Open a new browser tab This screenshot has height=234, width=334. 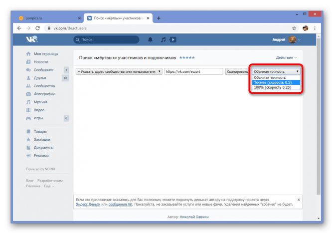pyautogui.click(x=159, y=18)
